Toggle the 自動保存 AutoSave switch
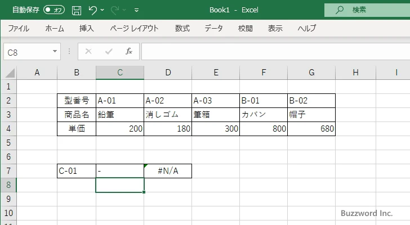The height and width of the screenshot is (225, 410). 54,10
